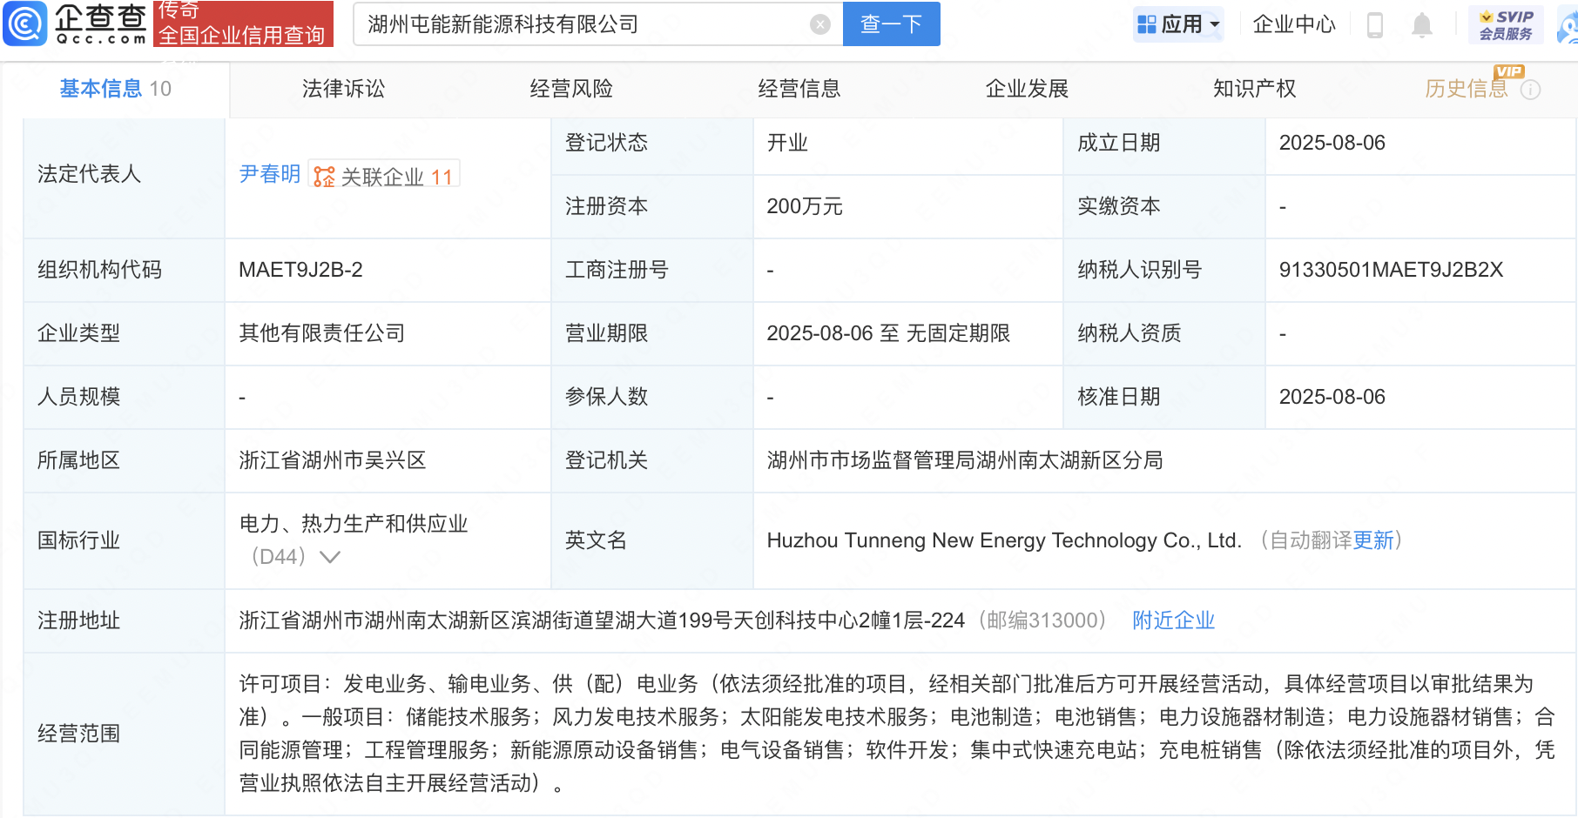Click the 应用 grid icon
The height and width of the screenshot is (818, 1578).
(1147, 24)
